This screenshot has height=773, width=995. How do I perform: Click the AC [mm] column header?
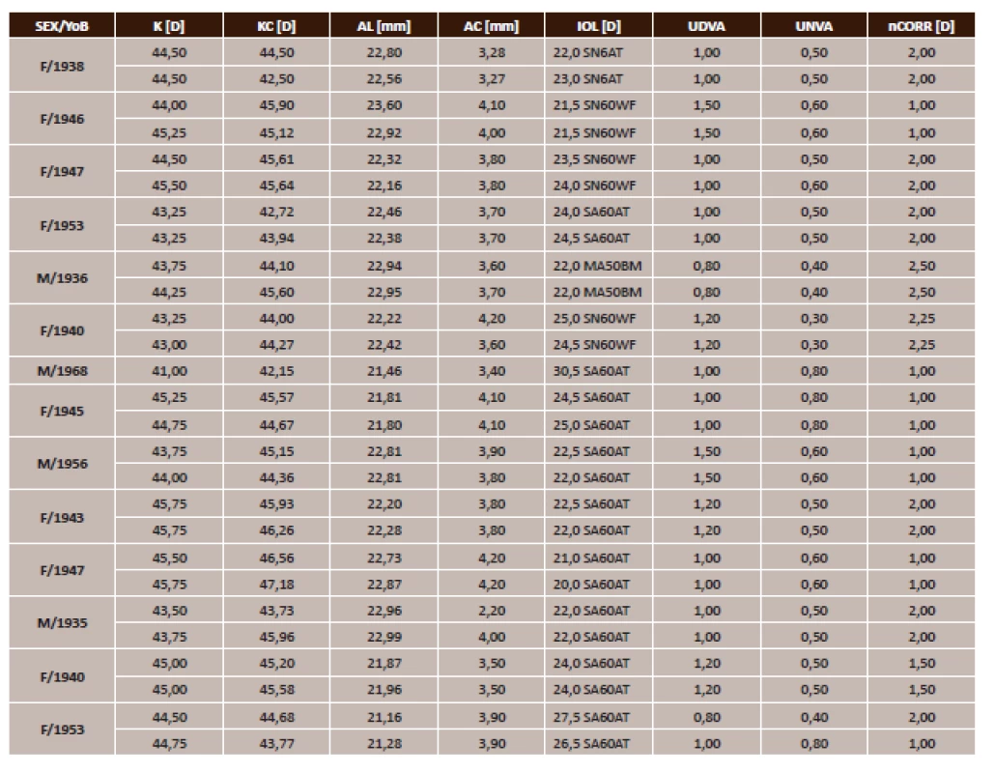(491, 26)
